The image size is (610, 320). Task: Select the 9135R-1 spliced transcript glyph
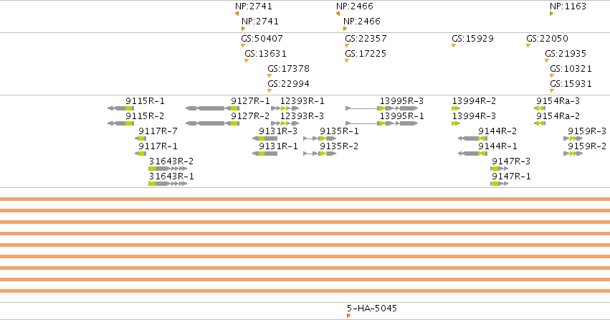point(320,138)
